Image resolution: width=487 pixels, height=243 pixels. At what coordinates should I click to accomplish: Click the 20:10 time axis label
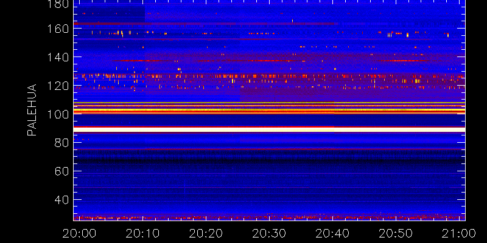[142, 233]
